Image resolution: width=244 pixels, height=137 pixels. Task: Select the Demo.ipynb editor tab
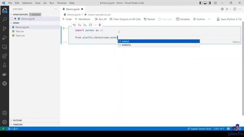73,9
